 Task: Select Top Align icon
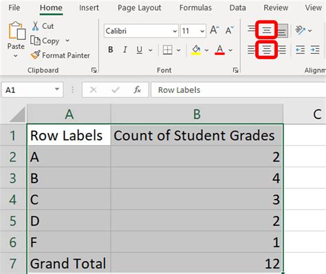[252, 30]
